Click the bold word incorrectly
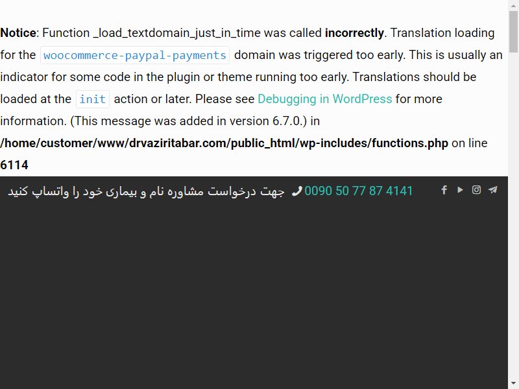Image resolution: width=519 pixels, height=389 pixels. pos(354,33)
